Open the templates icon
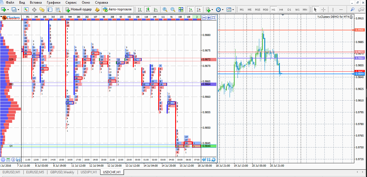Viewport: 367px width, 177px height. click(x=228, y=9)
